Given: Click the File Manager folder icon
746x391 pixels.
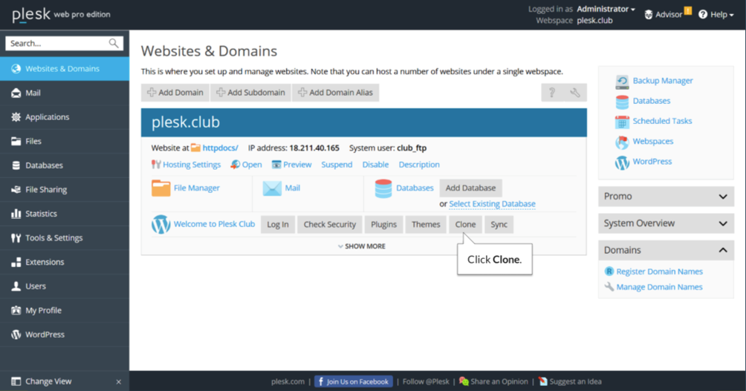Looking at the screenshot, I should tap(160, 188).
